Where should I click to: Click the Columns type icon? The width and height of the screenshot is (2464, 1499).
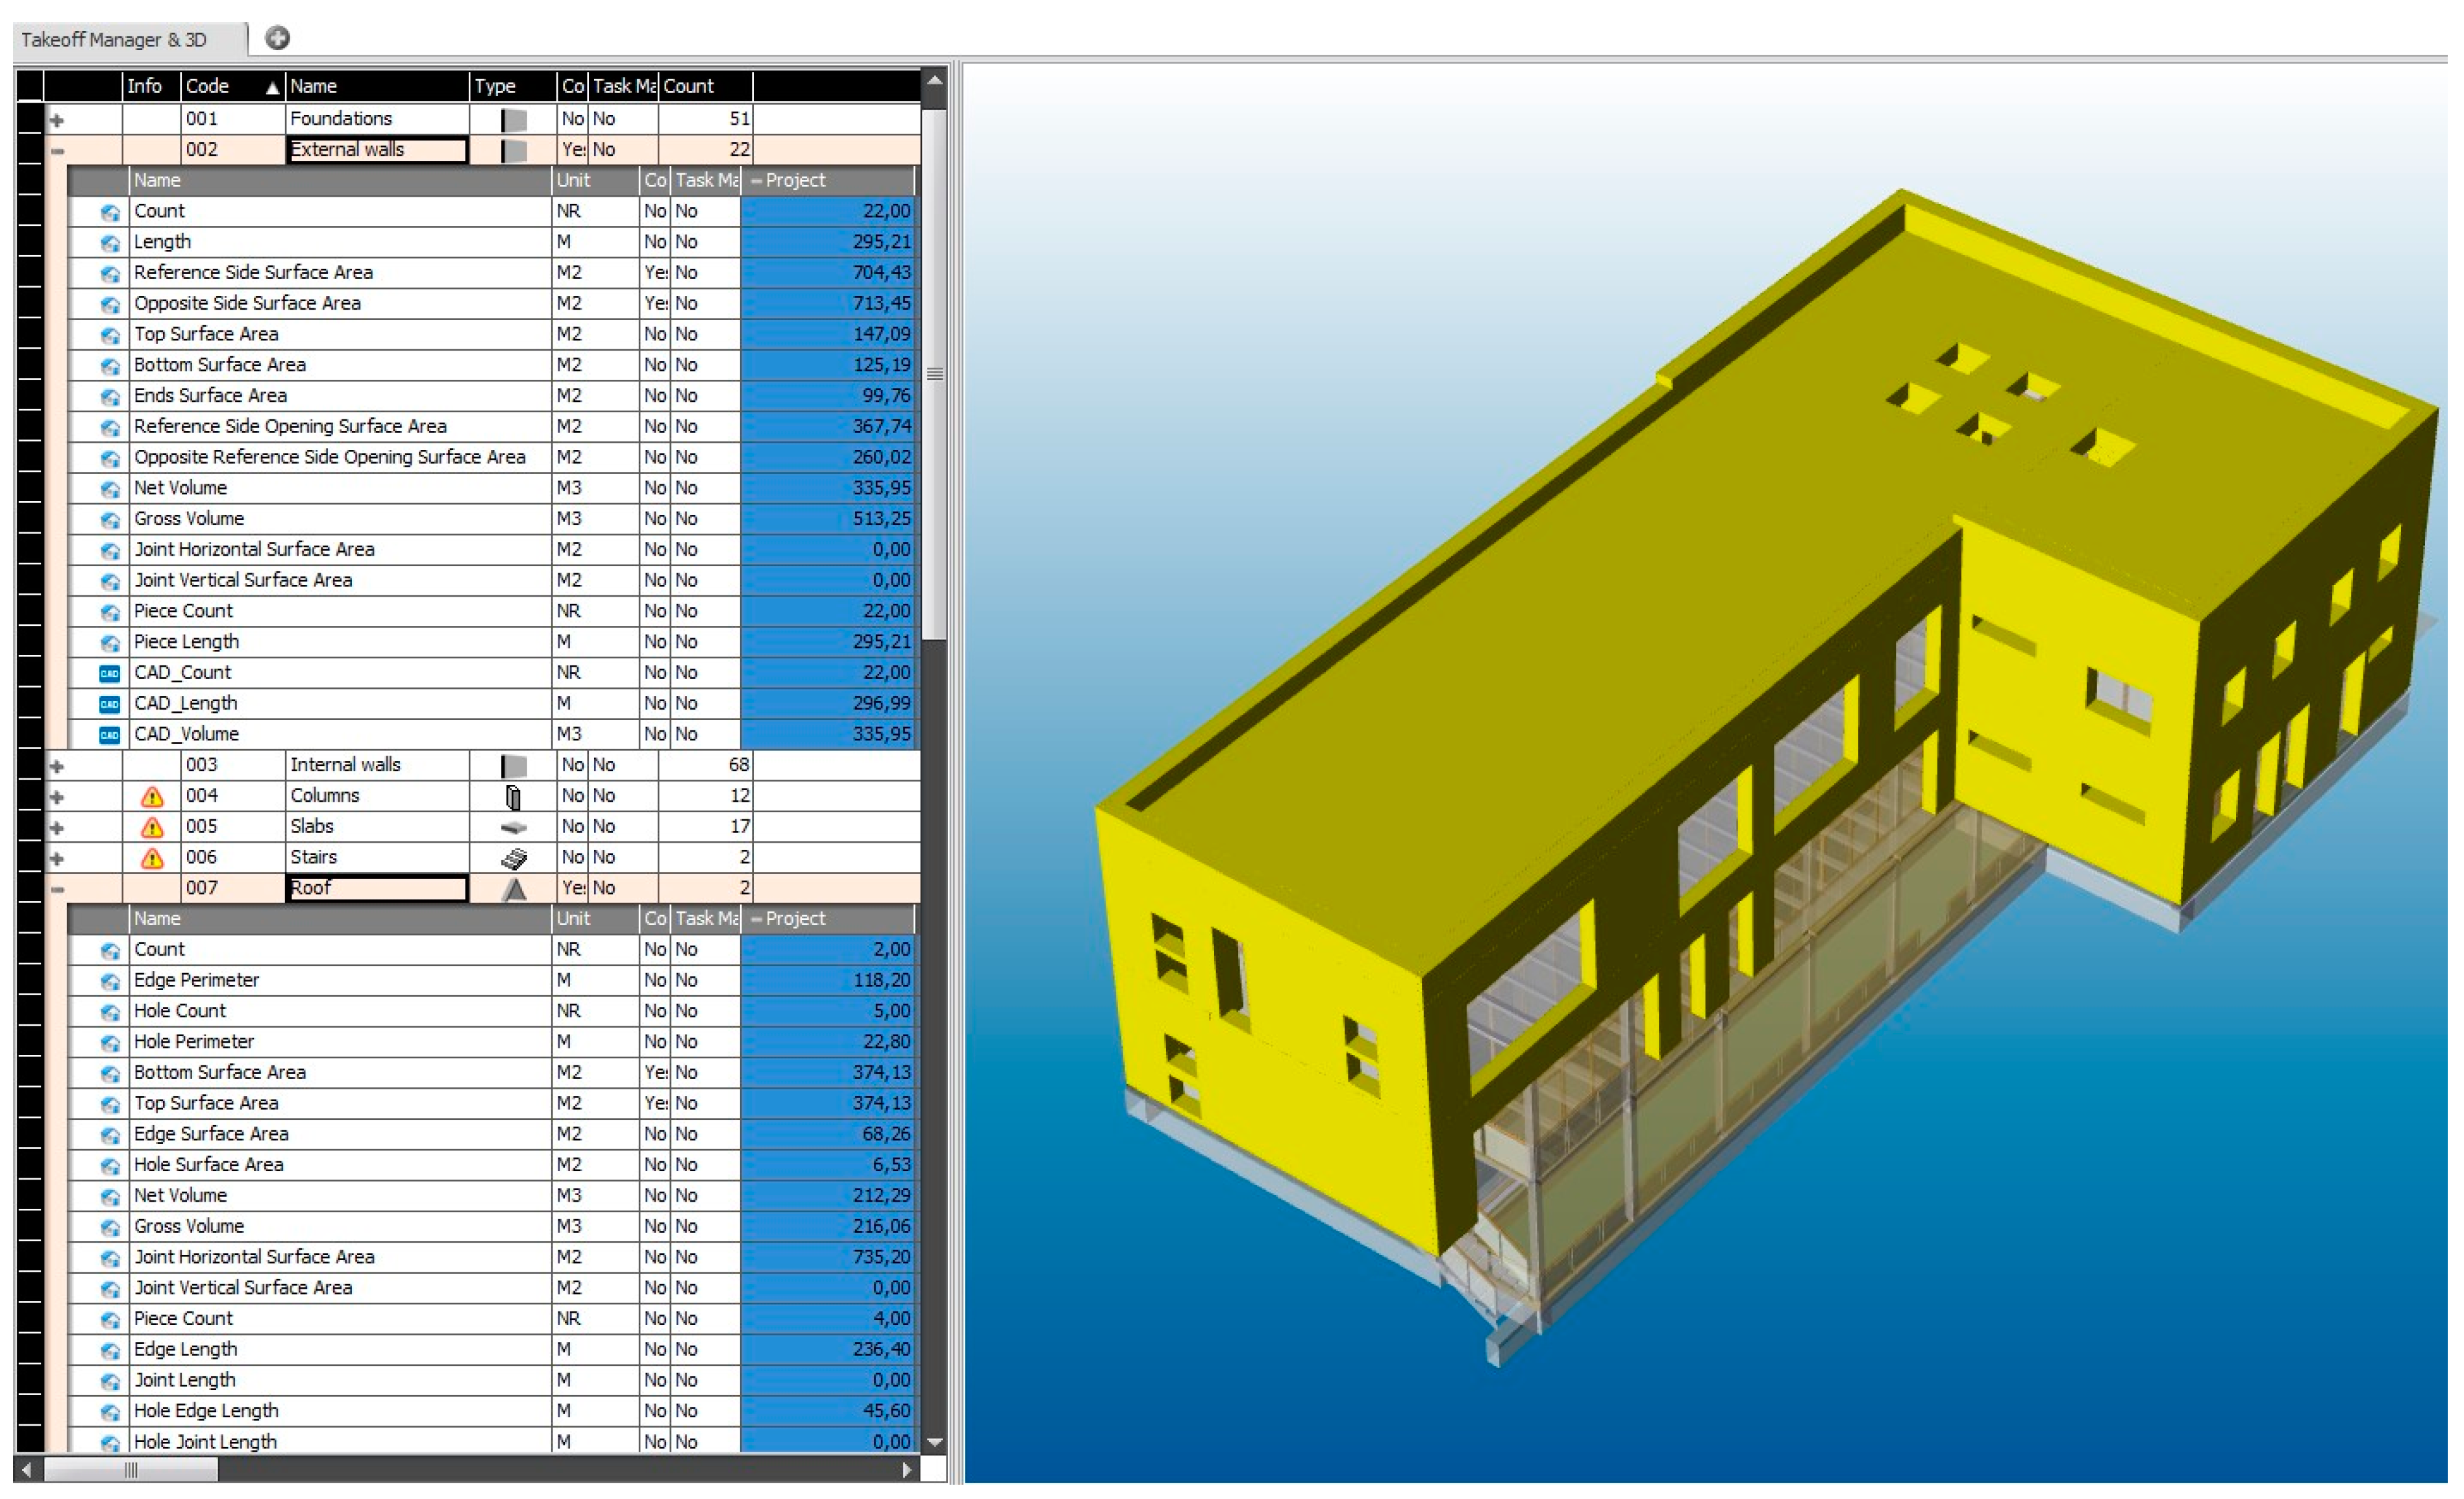tap(513, 797)
